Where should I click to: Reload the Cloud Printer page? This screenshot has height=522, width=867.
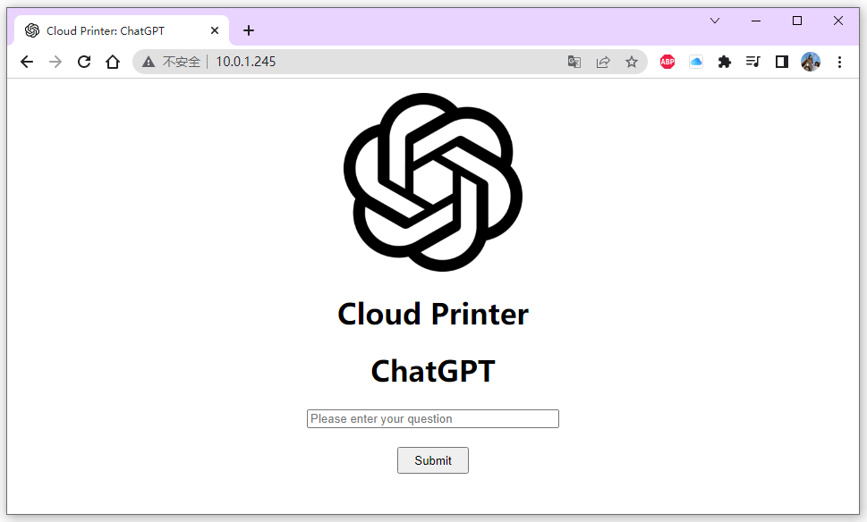coord(84,62)
